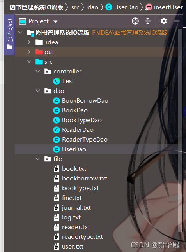Image resolution: width=186 pixels, height=252 pixels.
Task: Select UserDao in the project tree
Action: pos(74,149)
